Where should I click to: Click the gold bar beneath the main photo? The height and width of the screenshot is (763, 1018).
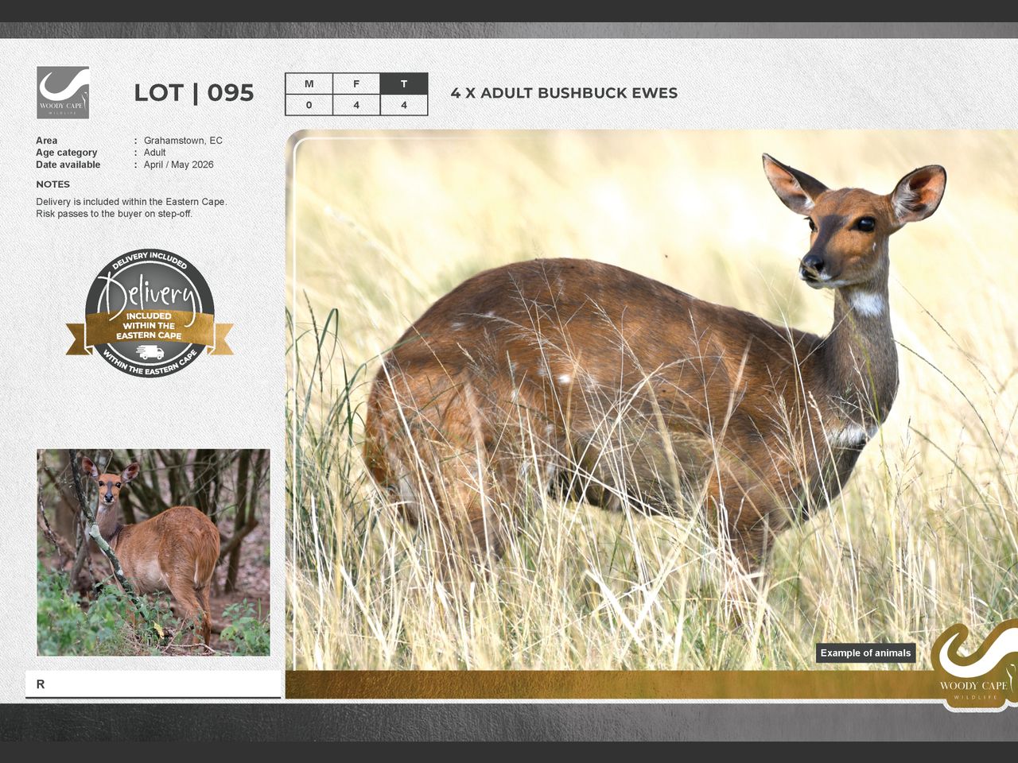point(604,684)
